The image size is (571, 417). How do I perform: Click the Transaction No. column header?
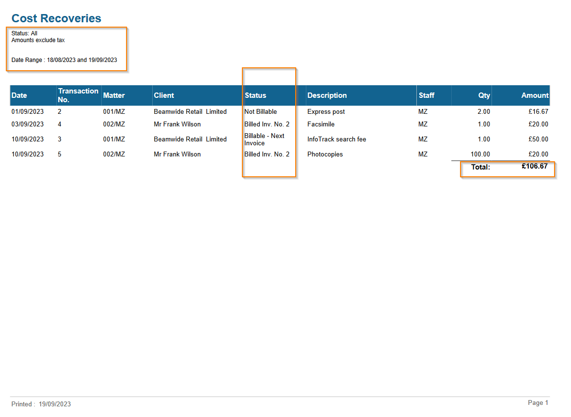[78, 95]
